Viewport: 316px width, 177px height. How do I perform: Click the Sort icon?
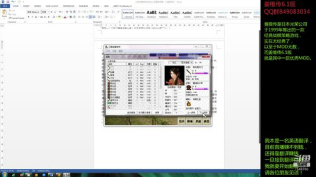(x=113, y=12)
